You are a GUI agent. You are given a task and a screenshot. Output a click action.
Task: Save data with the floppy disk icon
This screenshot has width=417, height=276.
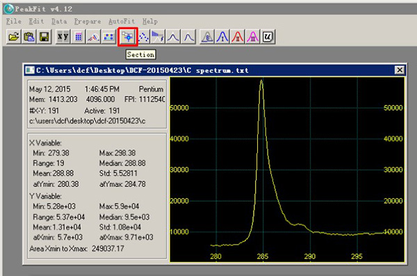44,36
